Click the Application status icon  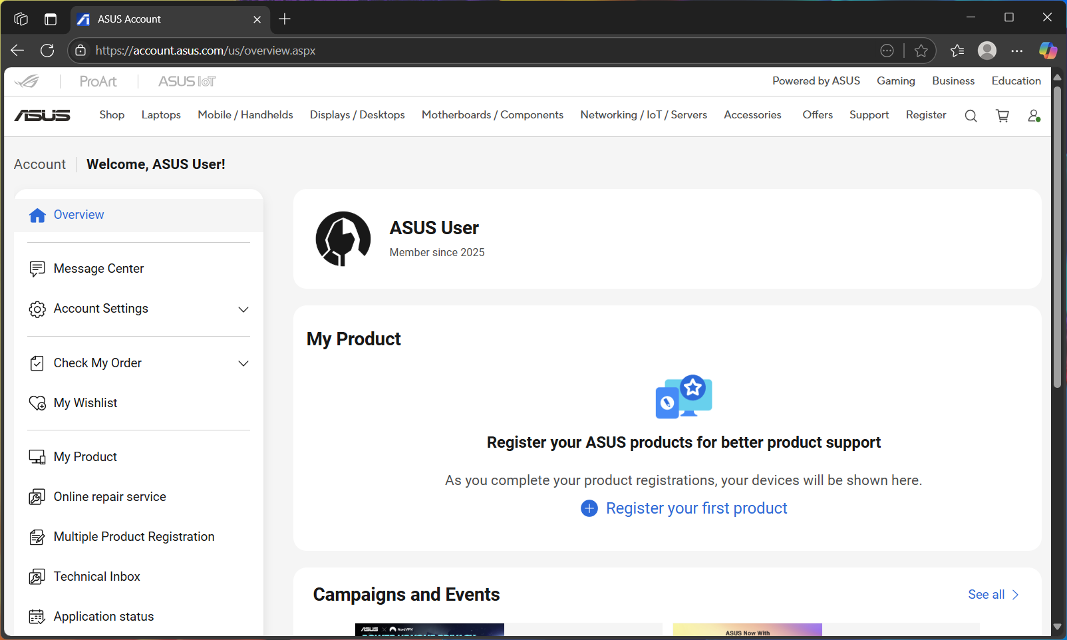[37, 617]
